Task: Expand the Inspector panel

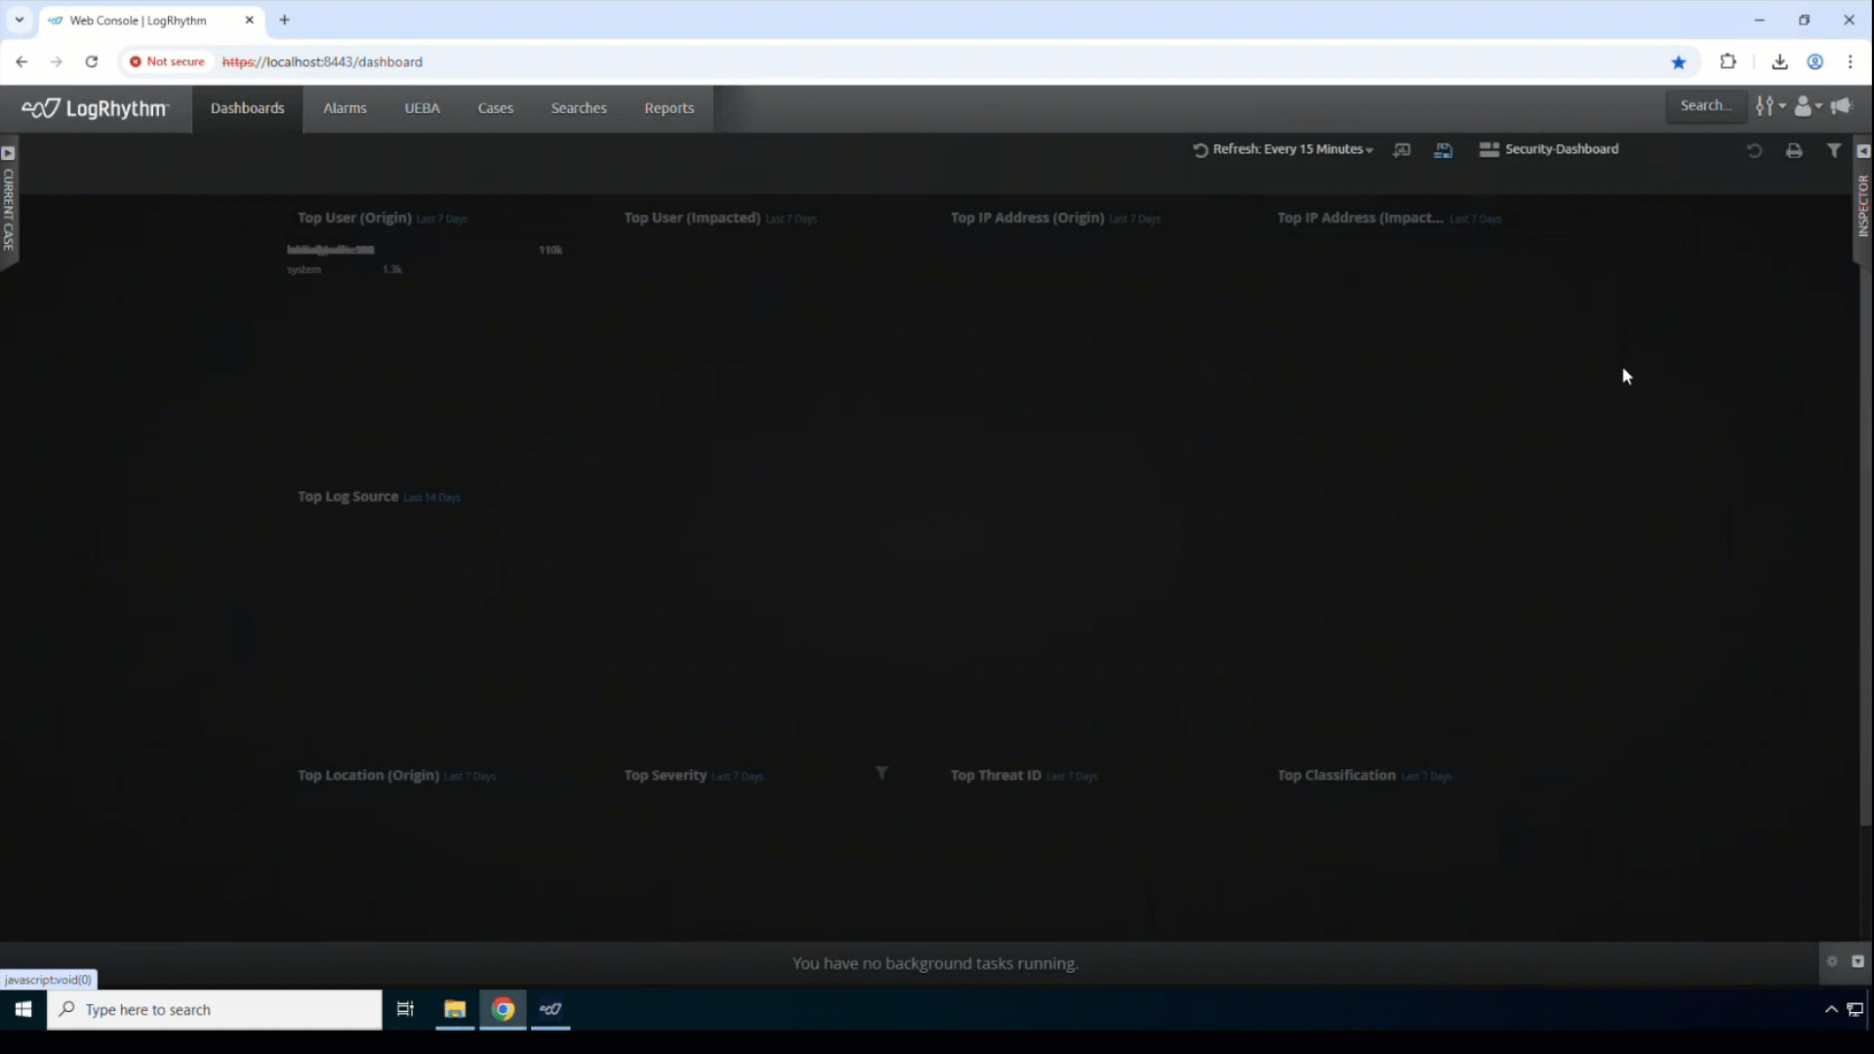Action: tap(1864, 151)
